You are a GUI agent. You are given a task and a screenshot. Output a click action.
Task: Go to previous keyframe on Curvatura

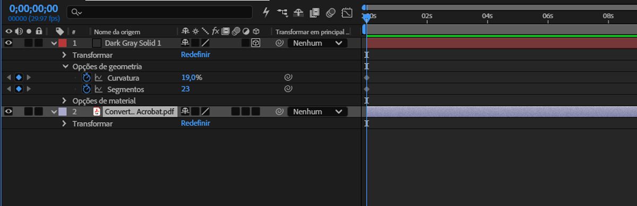(x=8, y=78)
